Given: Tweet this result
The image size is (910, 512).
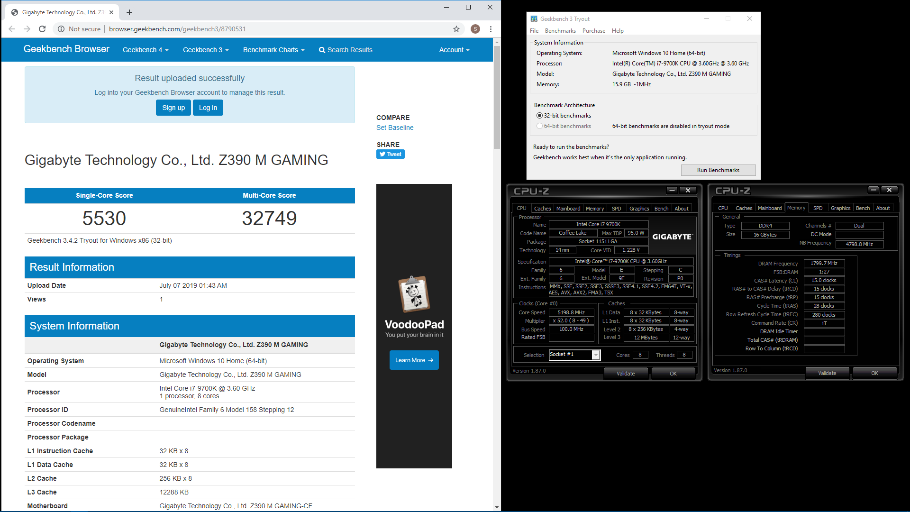Looking at the screenshot, I should (x=391, y=154).
